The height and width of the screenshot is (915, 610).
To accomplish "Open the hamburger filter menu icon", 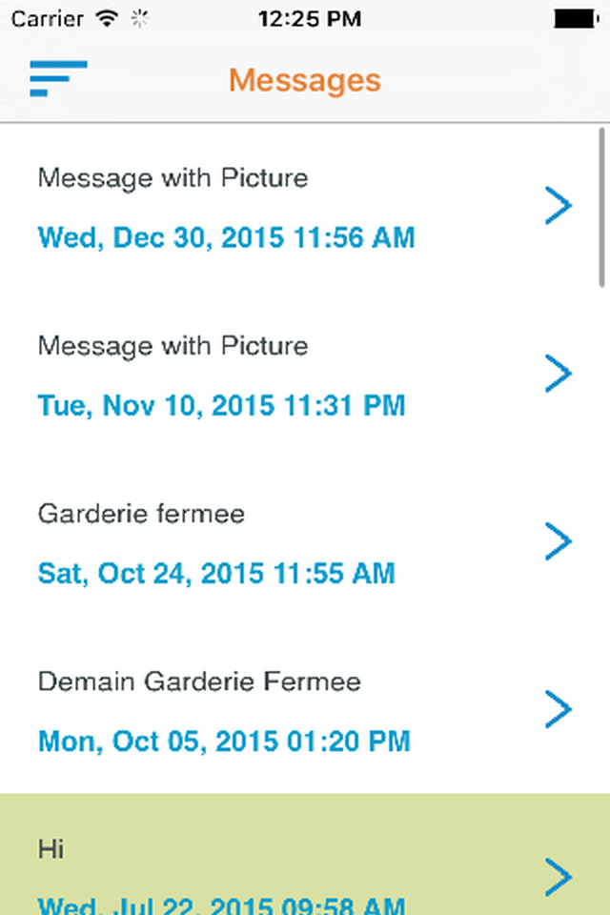I will (58, 78).
